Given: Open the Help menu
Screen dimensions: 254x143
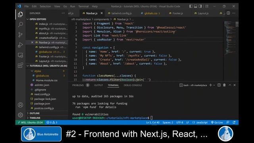Looking at the screenshot, I should point(95,6).
